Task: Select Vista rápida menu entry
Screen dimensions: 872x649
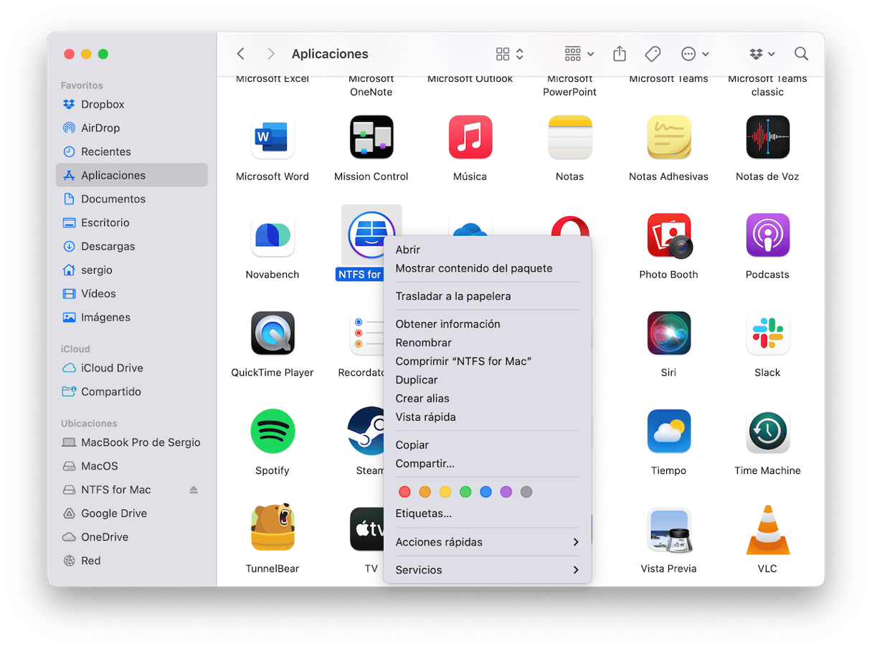Action: [488, 417]
